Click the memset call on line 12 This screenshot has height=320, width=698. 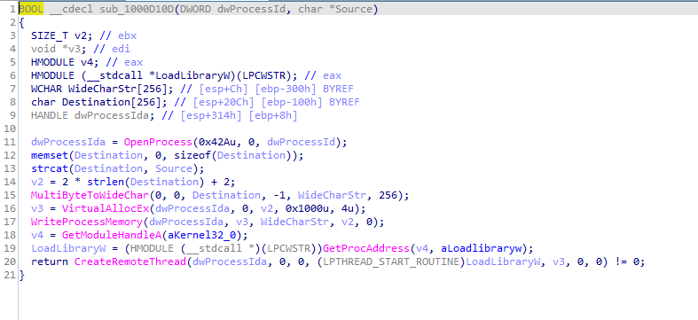50,155
